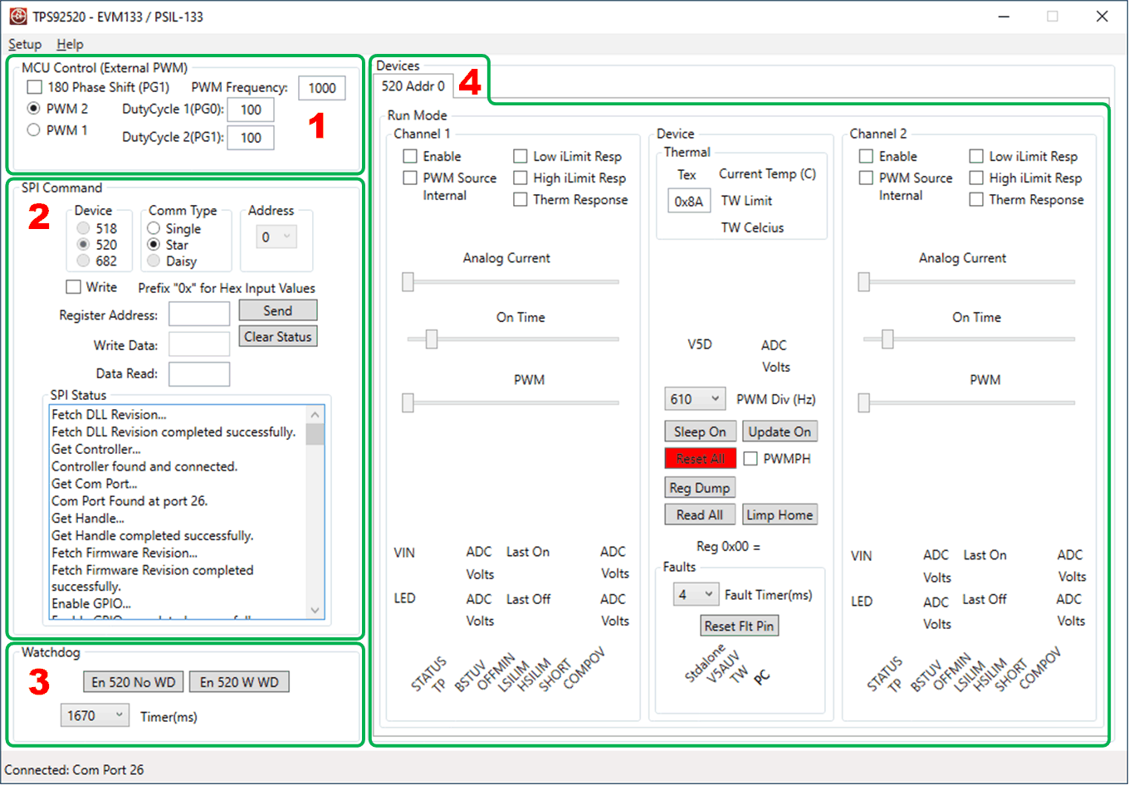Viewport: 1129px width, 785px height.
Task: Switch to the 520 Addr 0 tab
Action: pos(413,86)
